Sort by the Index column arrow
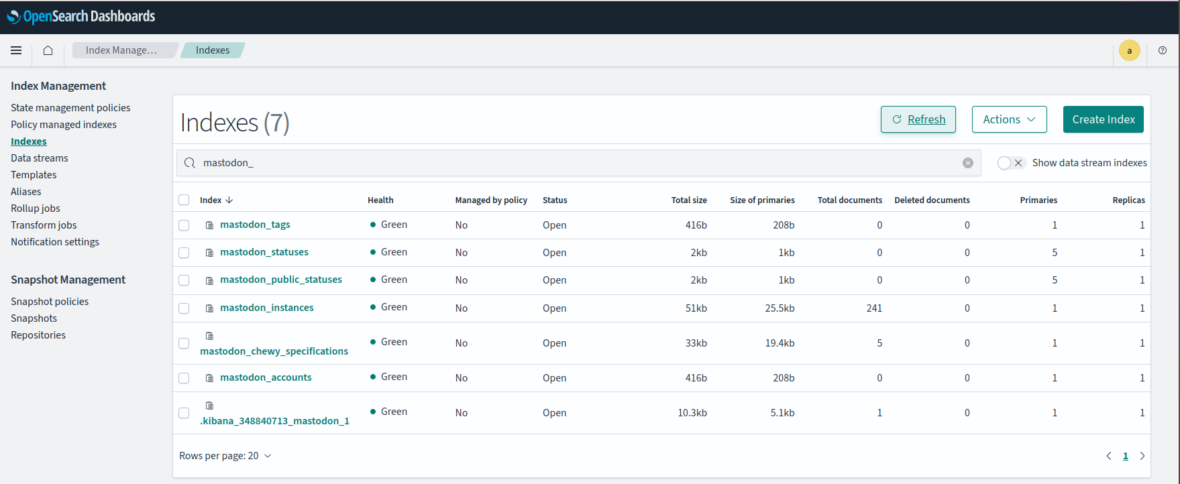Screen dimensions: 1180x484 (229, 200)
